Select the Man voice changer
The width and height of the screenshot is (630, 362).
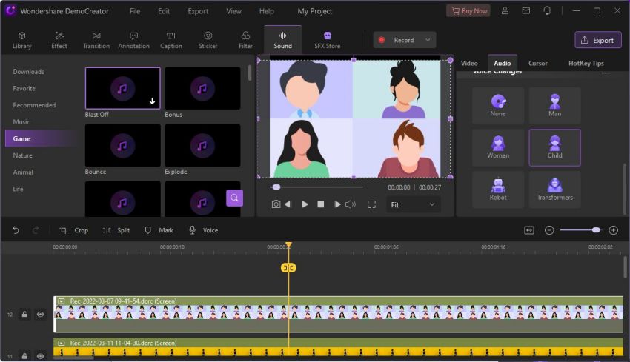[554, 106]
